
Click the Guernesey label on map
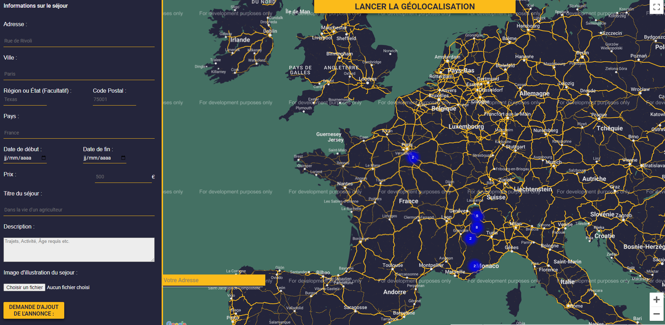click(x=329, y=134)
